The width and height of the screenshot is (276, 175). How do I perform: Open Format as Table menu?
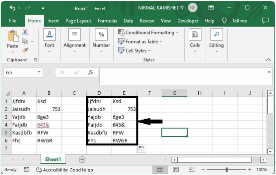(140, 41)
